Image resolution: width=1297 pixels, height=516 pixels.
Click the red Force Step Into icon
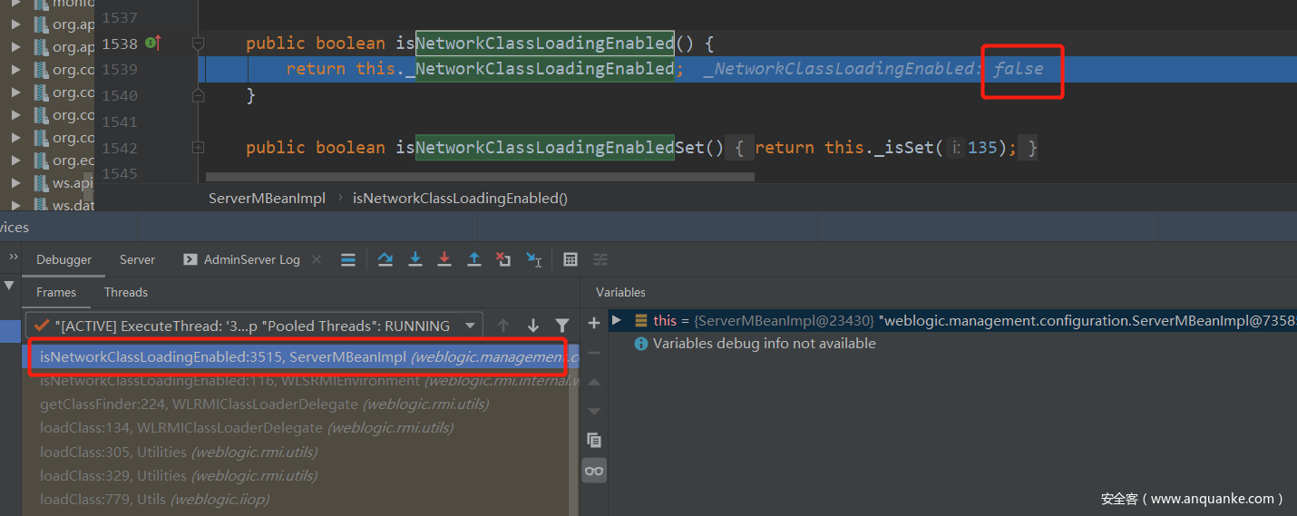click(x=444, y=259)
